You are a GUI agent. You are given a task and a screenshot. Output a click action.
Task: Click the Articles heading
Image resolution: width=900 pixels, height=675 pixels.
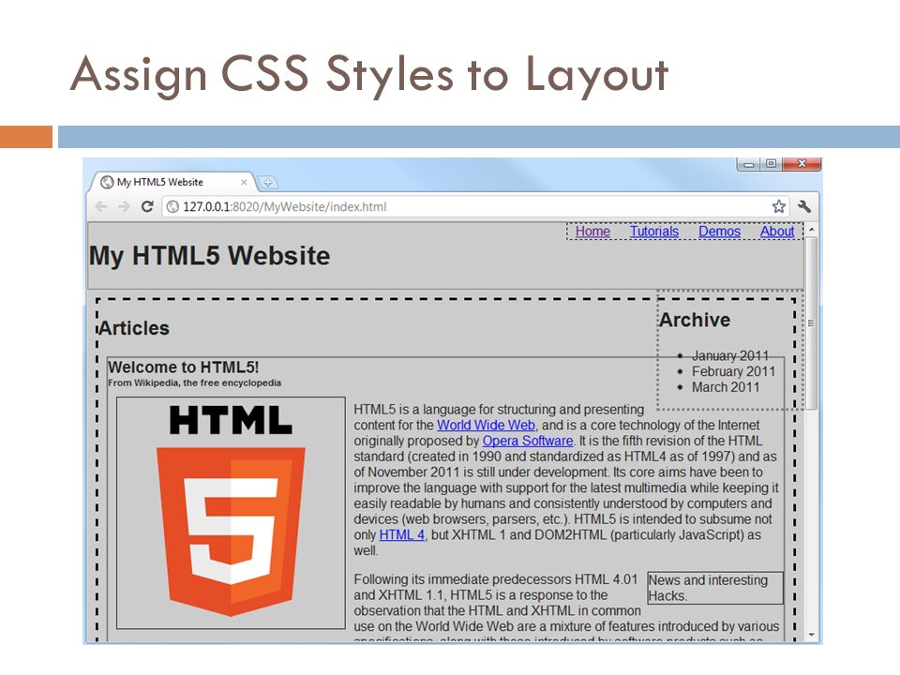[134, 328]
